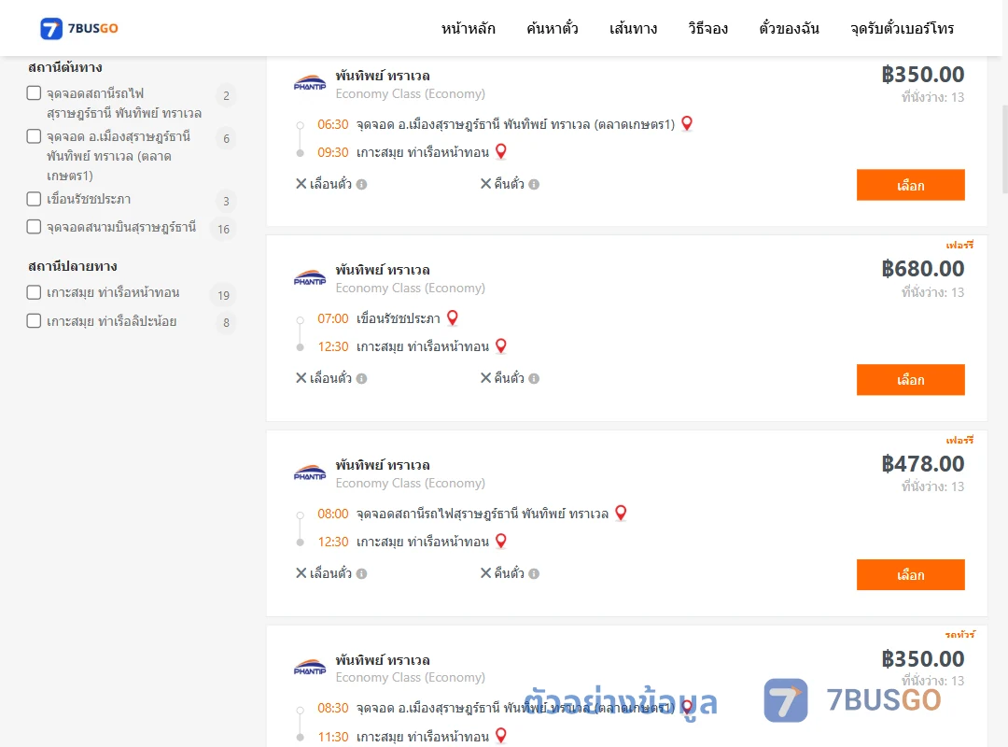Click the 06:30 departure time

[x=333, y=124]
